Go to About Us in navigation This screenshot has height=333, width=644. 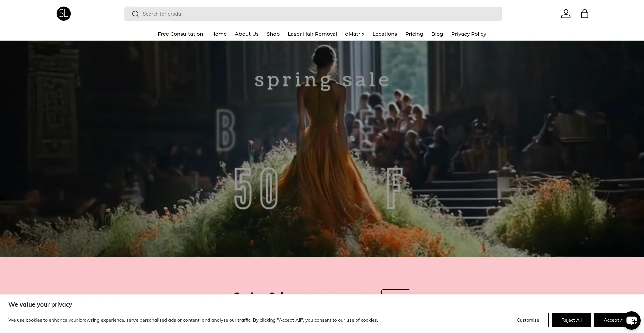[247, 34]
